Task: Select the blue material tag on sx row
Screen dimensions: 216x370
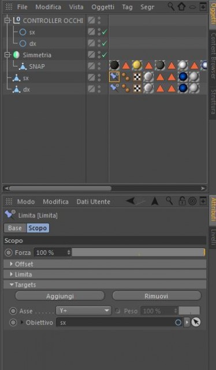Action: pyautogui.click(x=183, y=77)
